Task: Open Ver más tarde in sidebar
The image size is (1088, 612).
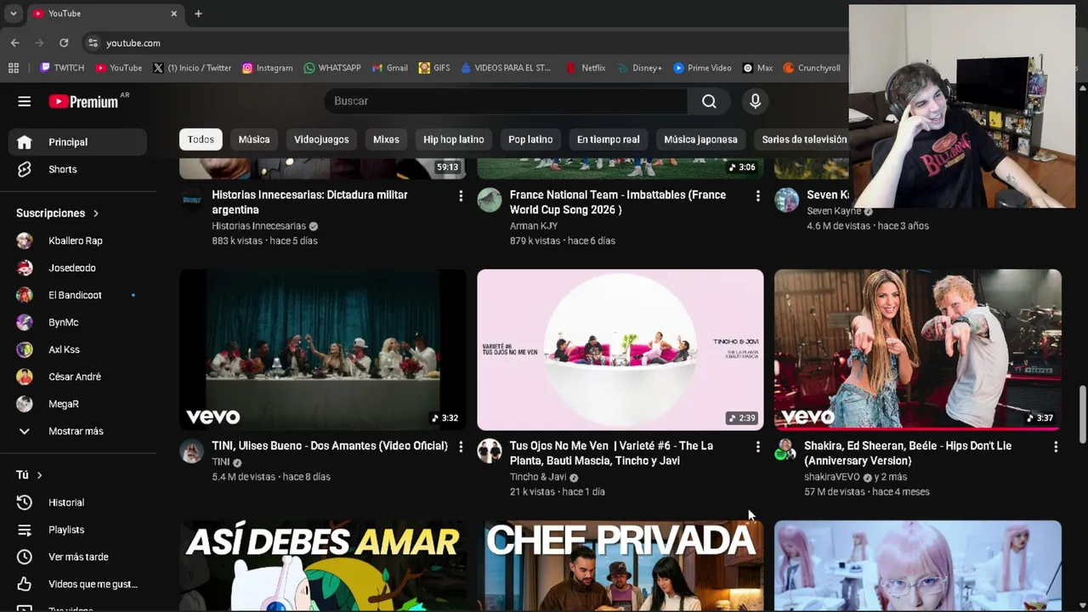Action: point(78,557)
